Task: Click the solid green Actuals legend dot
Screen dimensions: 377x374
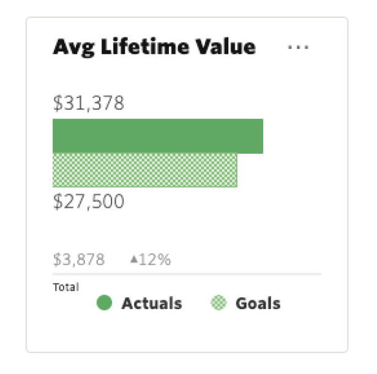Action: pos(105,303)
